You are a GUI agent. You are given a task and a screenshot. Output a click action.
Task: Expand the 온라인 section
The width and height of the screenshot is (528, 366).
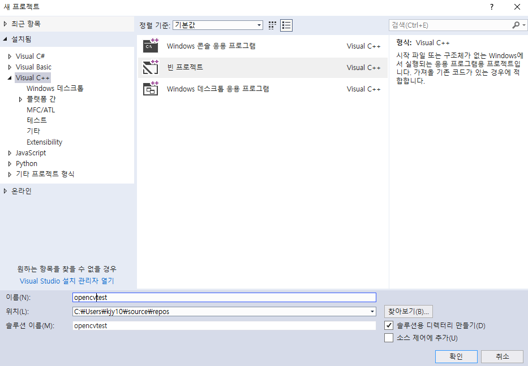coord(5,191)
